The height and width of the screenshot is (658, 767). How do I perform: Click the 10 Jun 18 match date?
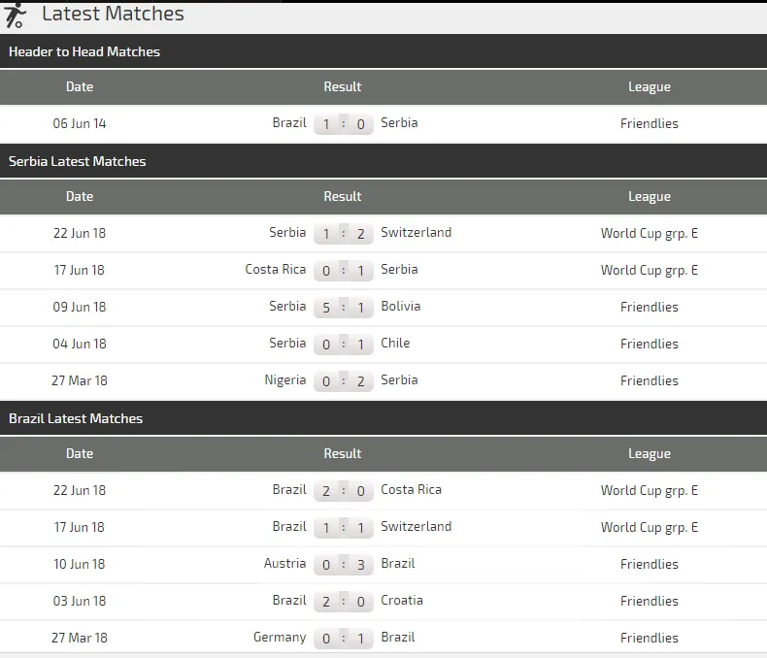click(80, 564)
